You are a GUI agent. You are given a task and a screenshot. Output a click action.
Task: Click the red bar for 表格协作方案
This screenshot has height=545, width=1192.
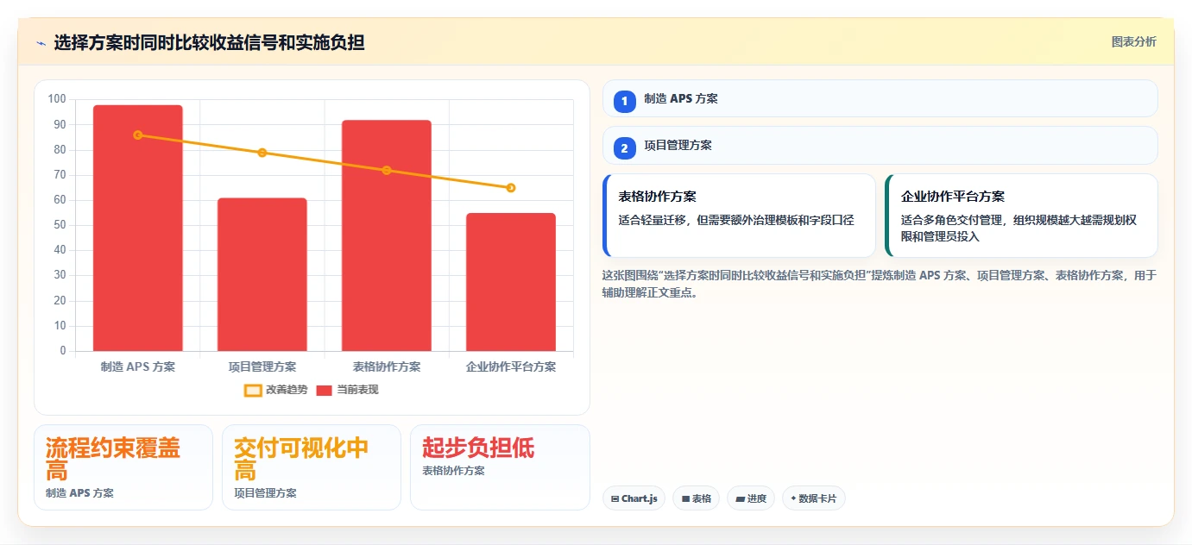[387, 235]
